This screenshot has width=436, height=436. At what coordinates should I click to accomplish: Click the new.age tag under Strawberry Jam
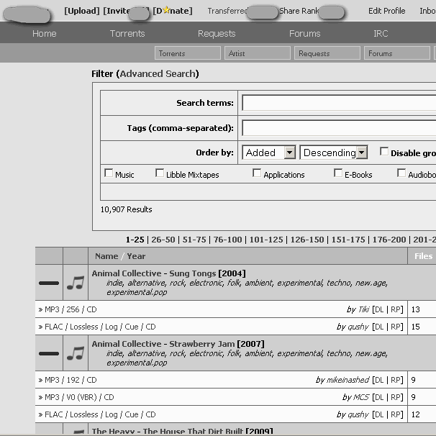[x=371, y=353]
